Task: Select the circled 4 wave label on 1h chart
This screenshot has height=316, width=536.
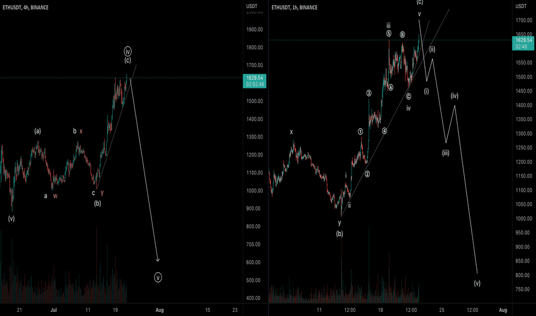Action: coord(385,131)
